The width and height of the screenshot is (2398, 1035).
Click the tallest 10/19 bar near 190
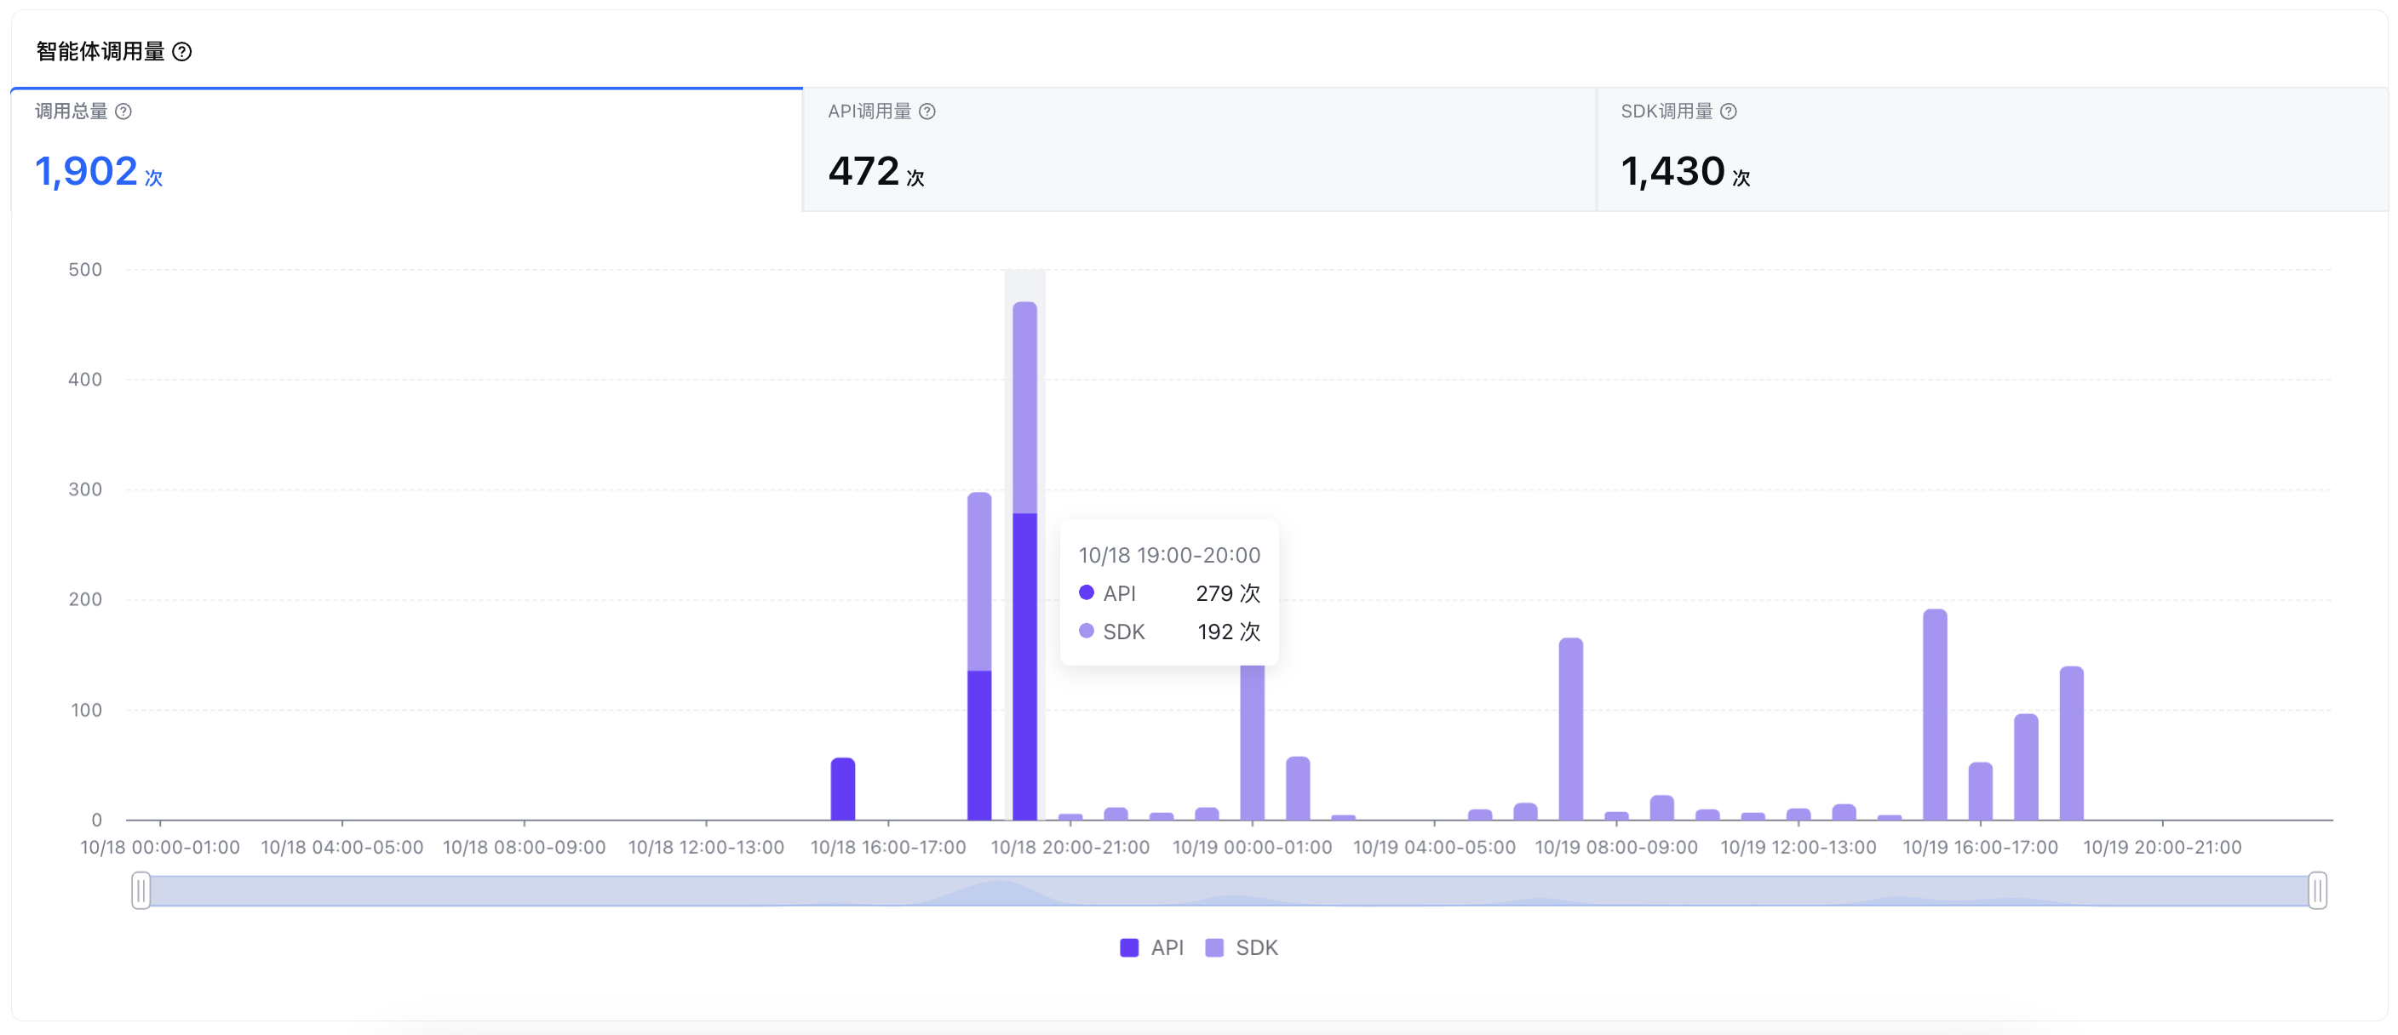(x=1935, y=715)
